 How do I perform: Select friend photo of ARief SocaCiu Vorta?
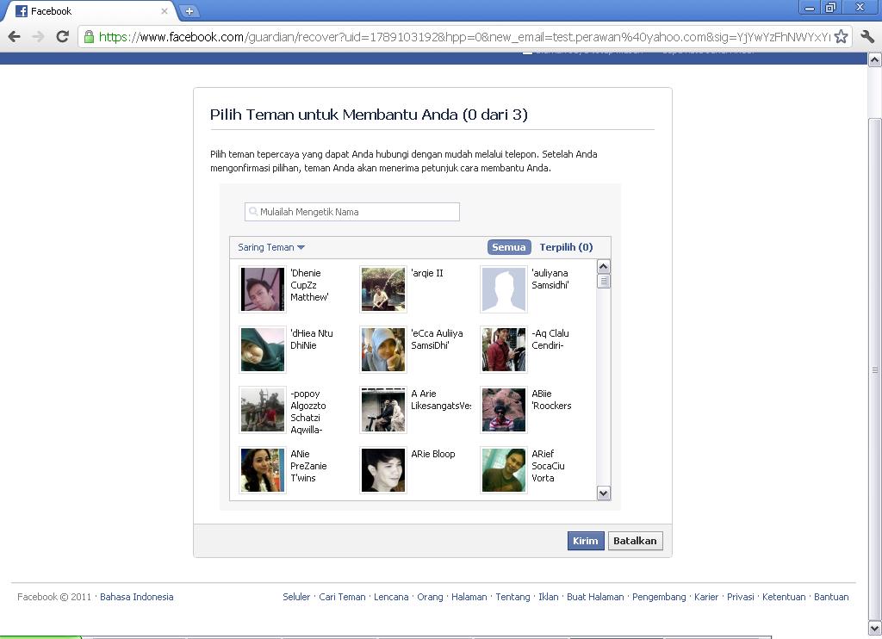503,469
